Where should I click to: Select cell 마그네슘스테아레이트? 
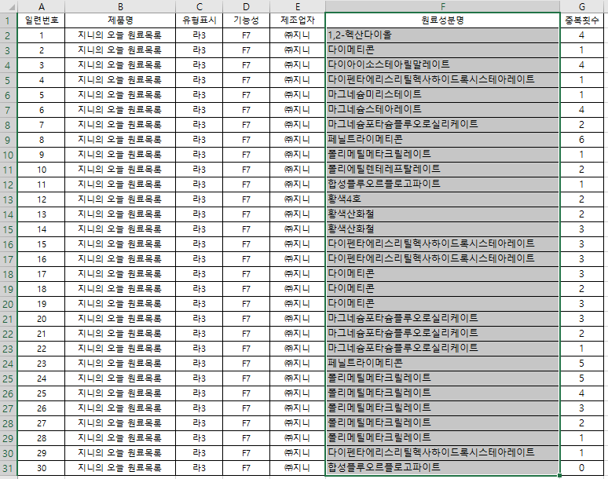click(443, 110)
